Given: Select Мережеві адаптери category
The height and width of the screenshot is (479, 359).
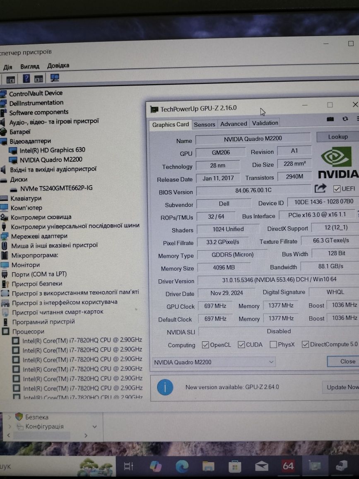Looking at the screenshot, I should point(39,236).
